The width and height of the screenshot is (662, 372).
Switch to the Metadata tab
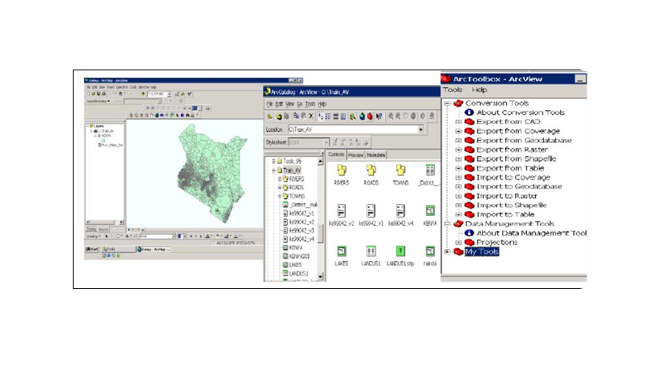coord(376,154)
